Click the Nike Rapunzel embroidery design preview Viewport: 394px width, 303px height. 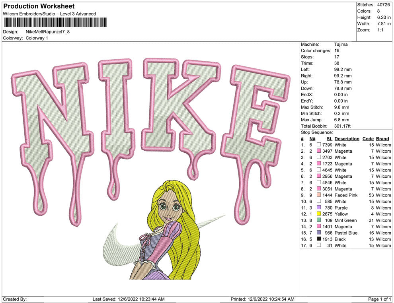click(151, 169)
